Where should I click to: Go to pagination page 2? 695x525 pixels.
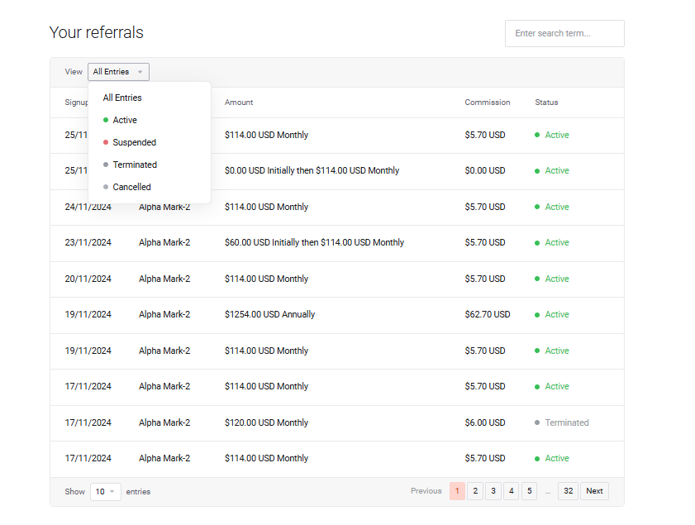[475, 491]
